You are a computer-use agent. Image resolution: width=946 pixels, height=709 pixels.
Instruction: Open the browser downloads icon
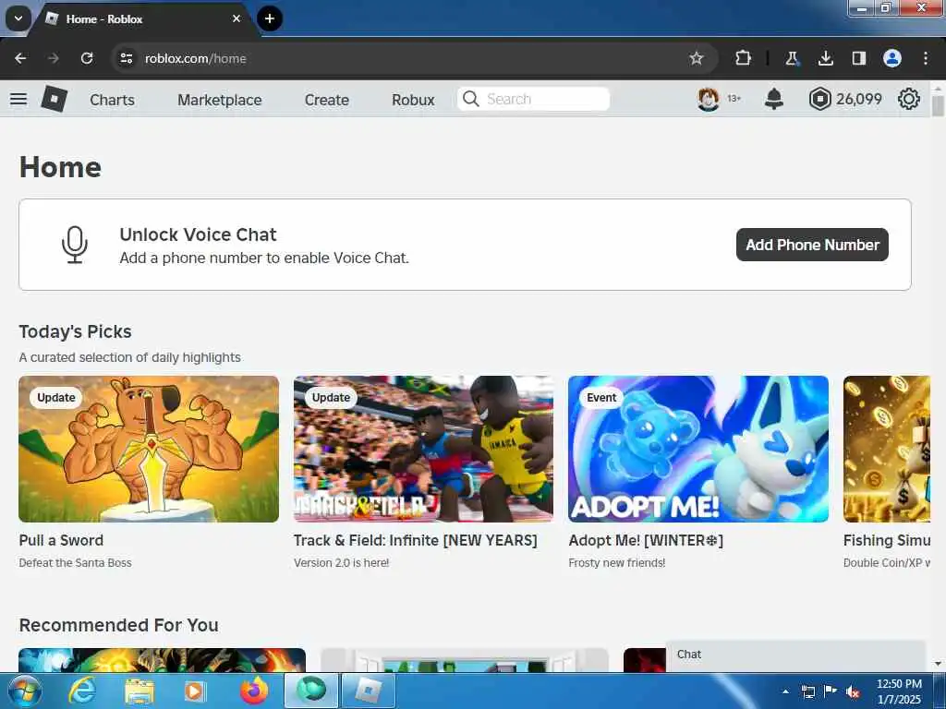[825, 58]
